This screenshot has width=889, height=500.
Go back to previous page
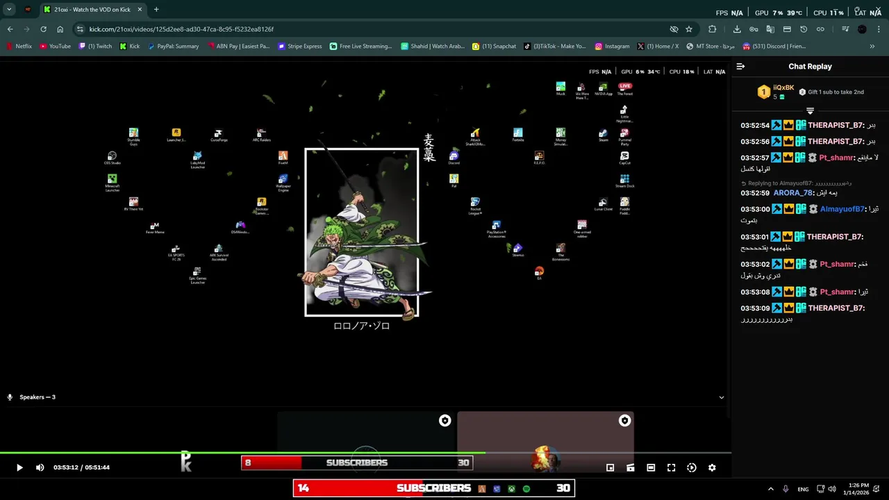tap(10, 29)
